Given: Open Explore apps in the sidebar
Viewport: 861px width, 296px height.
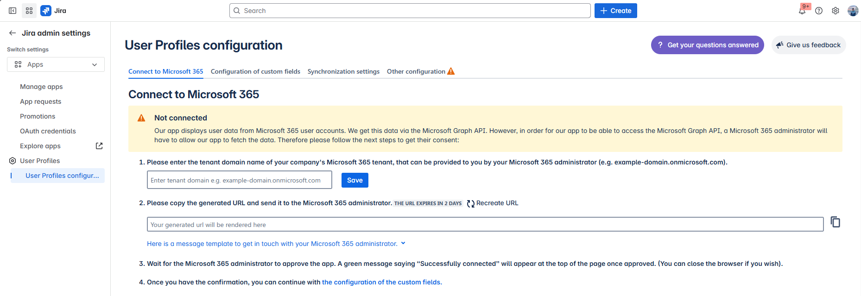Looking at the screenshot, I should click(40, 146).
